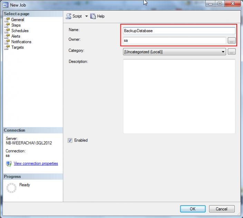The width and height of the screenshot is (243, 218).
Task: Click the New Job window title icon
Action: pyautogui.click(x=6, y=5)
